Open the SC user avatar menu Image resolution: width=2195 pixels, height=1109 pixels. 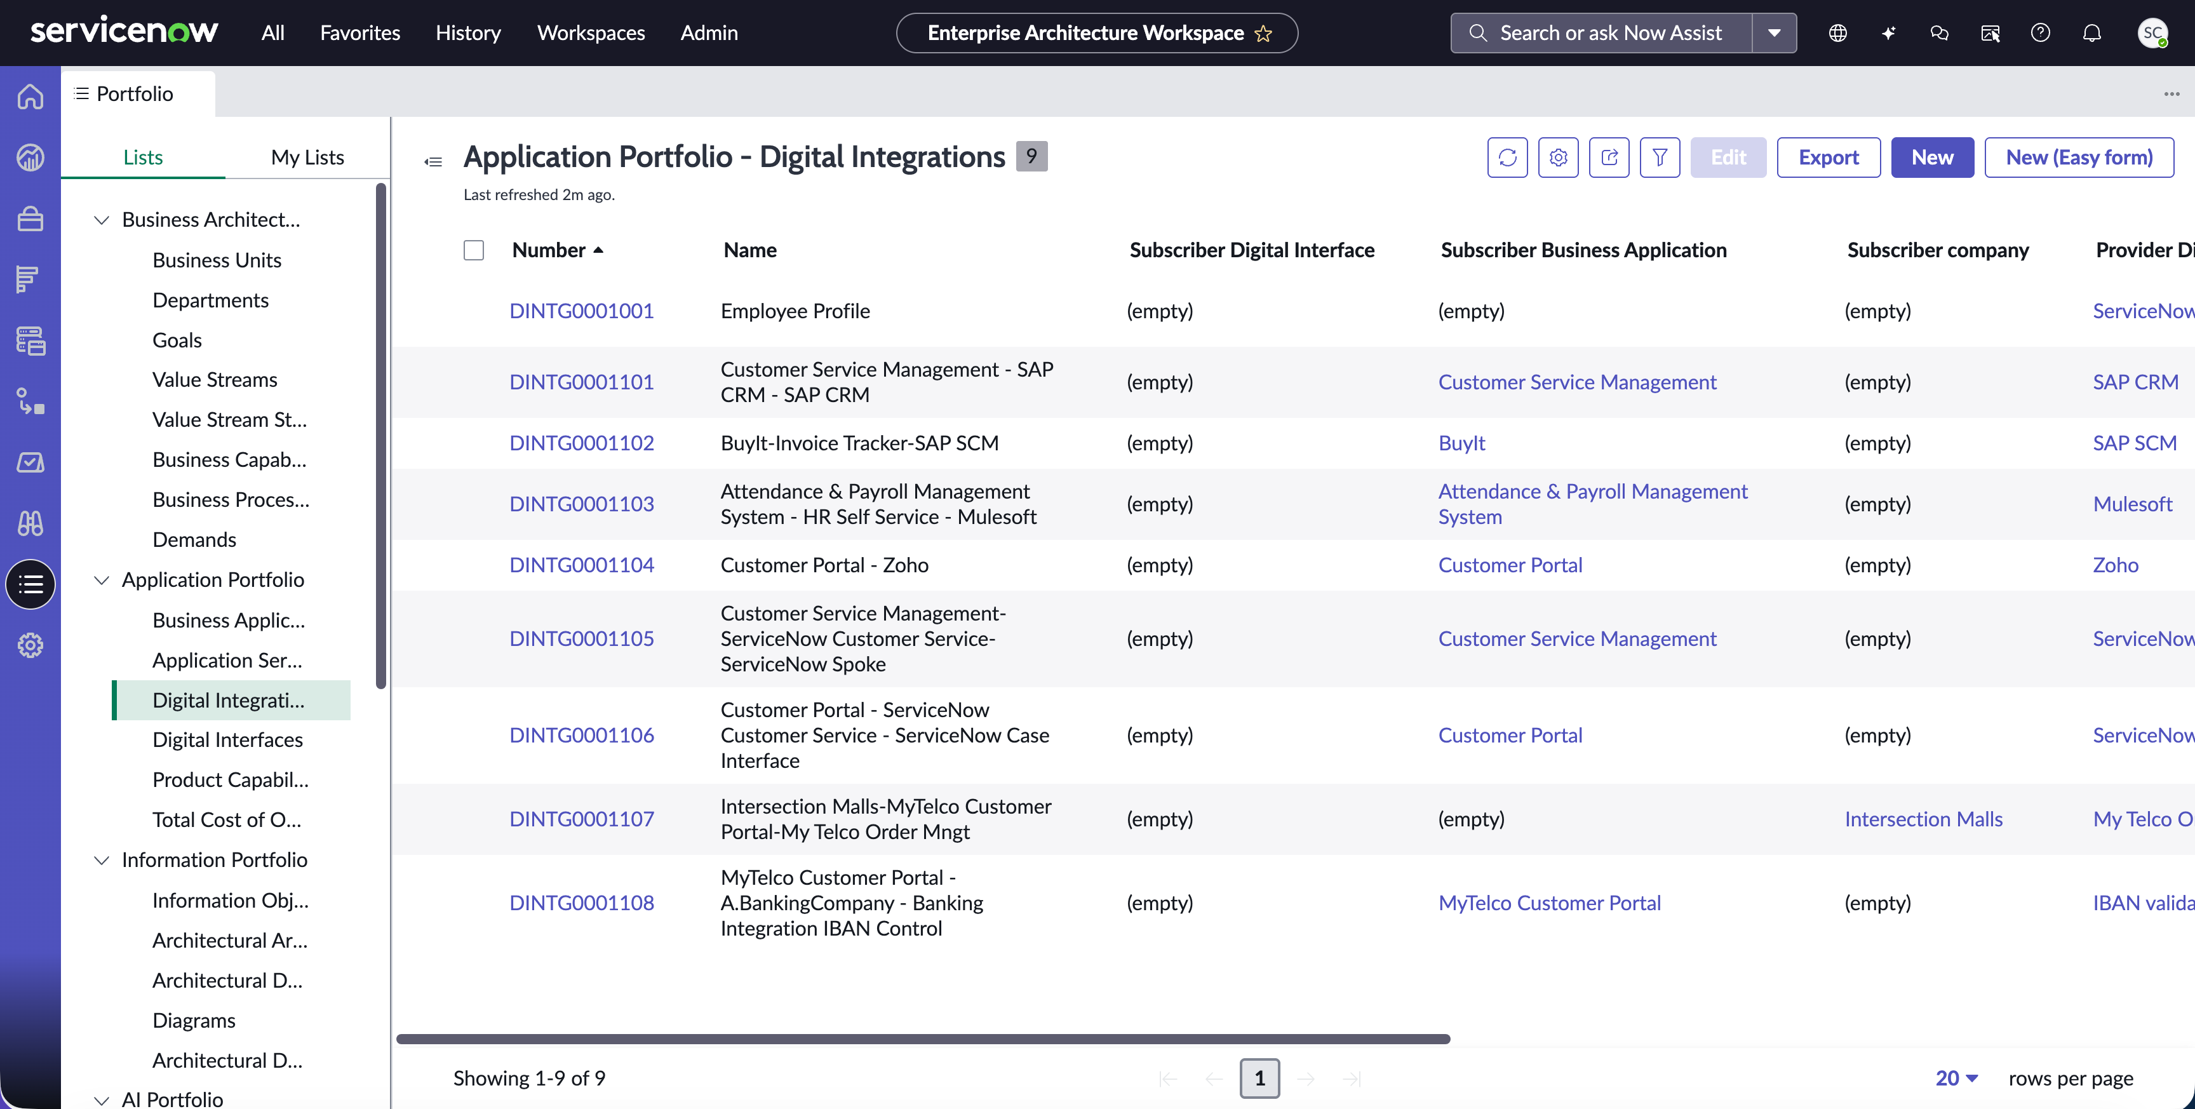click(2152, 33)
